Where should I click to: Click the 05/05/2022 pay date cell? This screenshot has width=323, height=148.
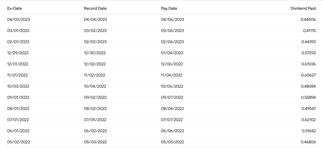[x=172, y=142]
